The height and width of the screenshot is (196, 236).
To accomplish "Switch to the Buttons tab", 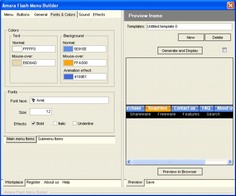I will 23,15.
